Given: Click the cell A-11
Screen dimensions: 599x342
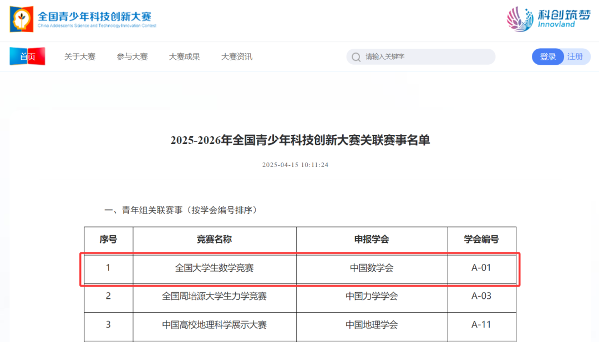Looking at the screenshot, I should (x=481, y=325).
